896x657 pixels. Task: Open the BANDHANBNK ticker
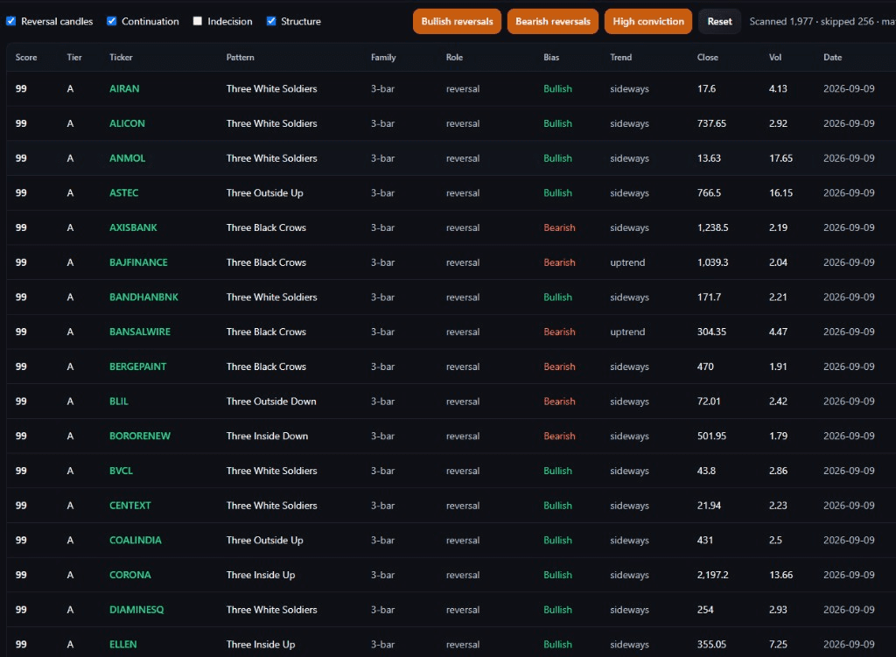coord(143,297)
